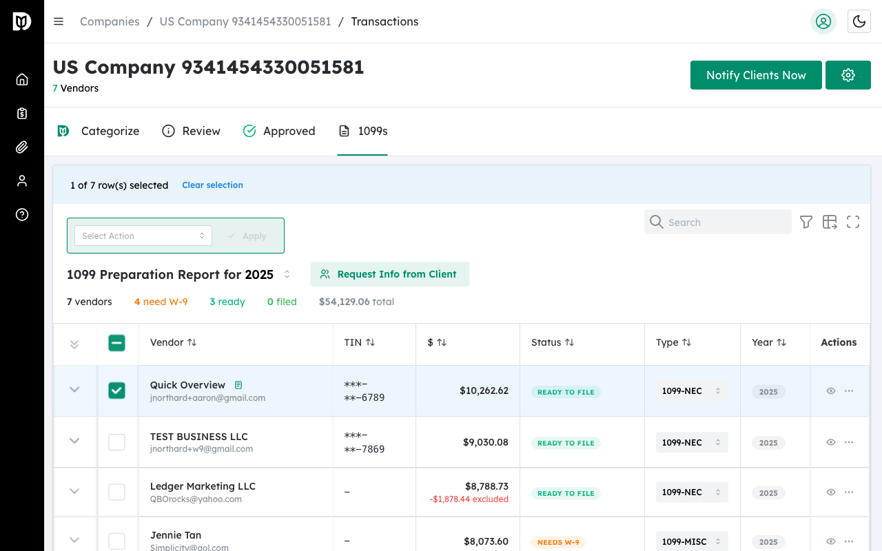The width and height of the screenshot is (882, 551).
Task: Click the Clear selection link
Action: coord(212,185)
